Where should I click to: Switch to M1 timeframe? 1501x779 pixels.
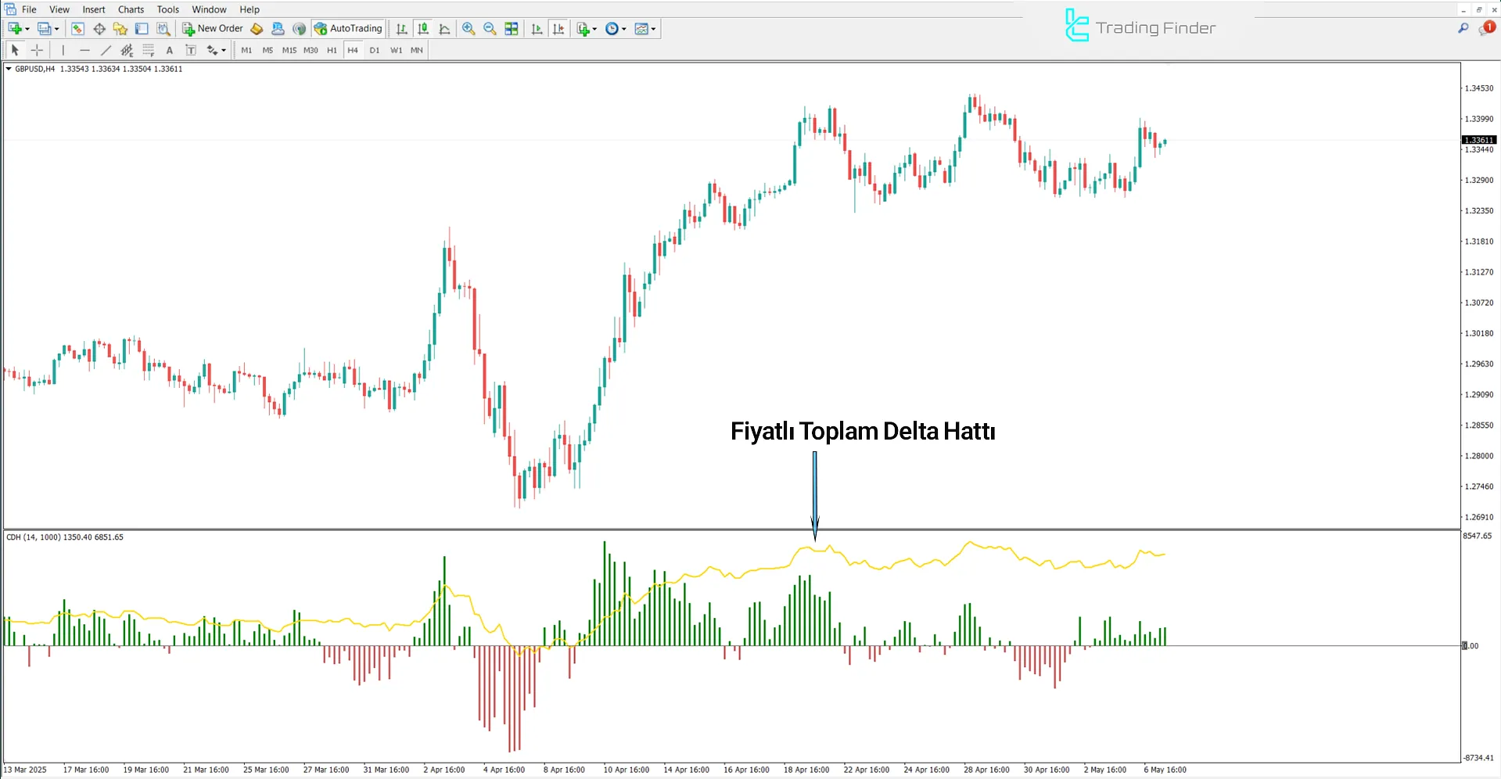pyautogui.click(x=246, y=50)
